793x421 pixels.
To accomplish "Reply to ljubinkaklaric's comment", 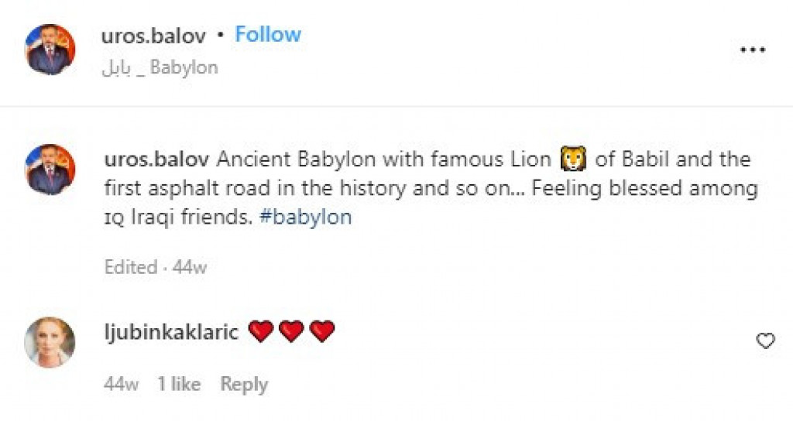I will coord(244,384).
